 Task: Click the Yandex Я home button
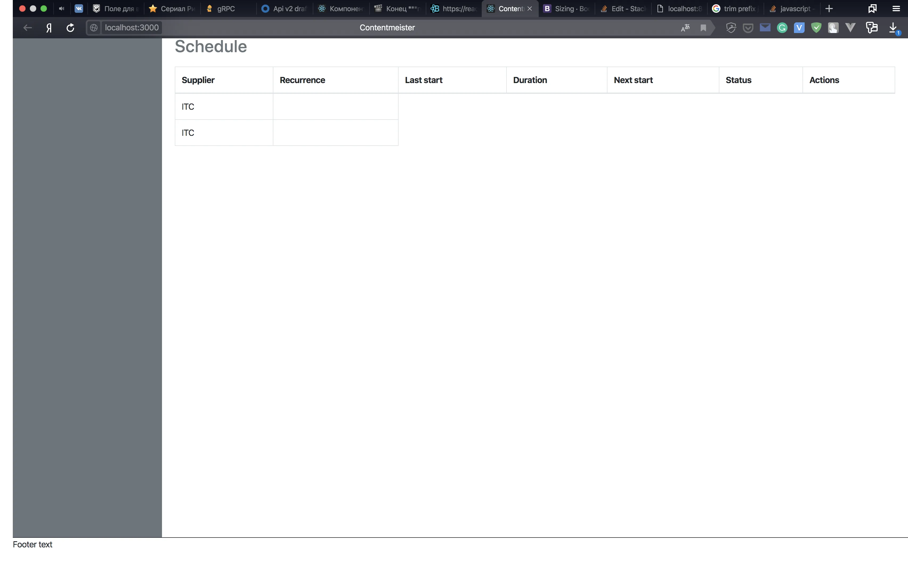[49, 28]
